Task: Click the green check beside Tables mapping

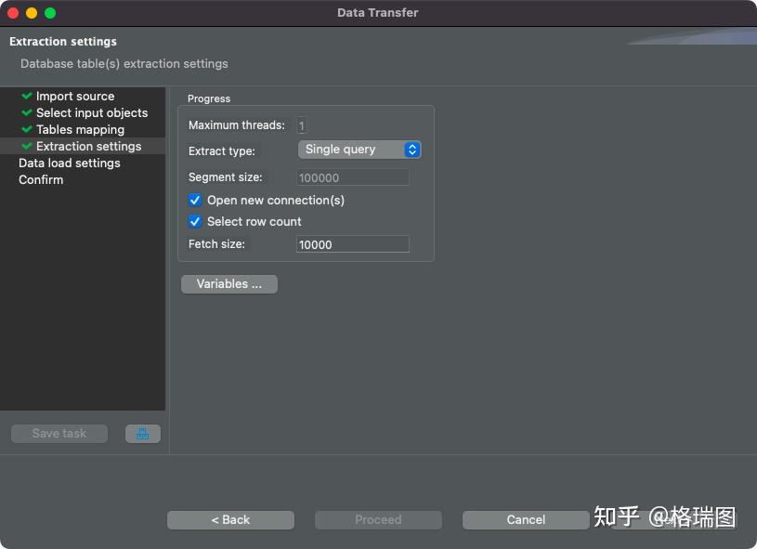Action: tap(27, 129)
